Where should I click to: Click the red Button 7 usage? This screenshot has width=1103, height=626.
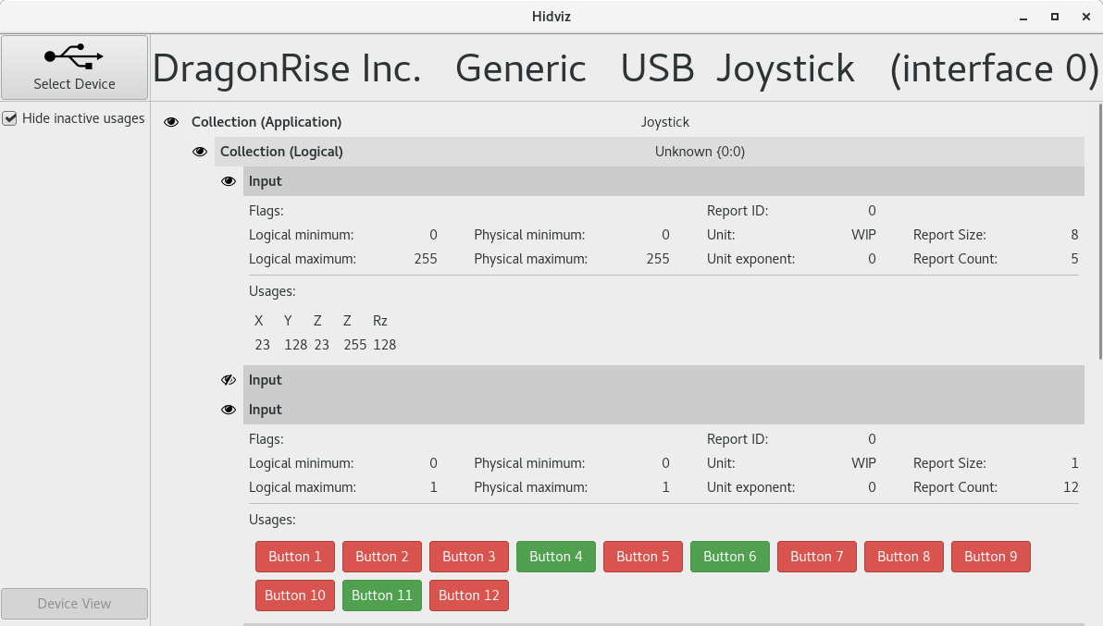(817, 557)
